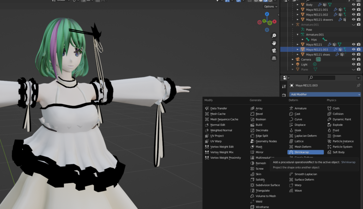
Task: Click the Maya RE121.003 object icon in properties
Action: click(x=292, y=85)
